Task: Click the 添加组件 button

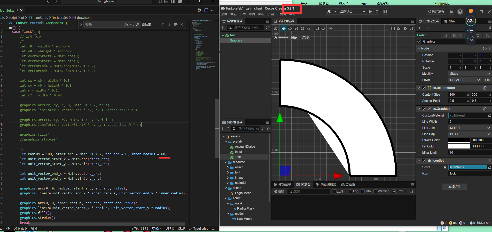Action: pos(454,187)
